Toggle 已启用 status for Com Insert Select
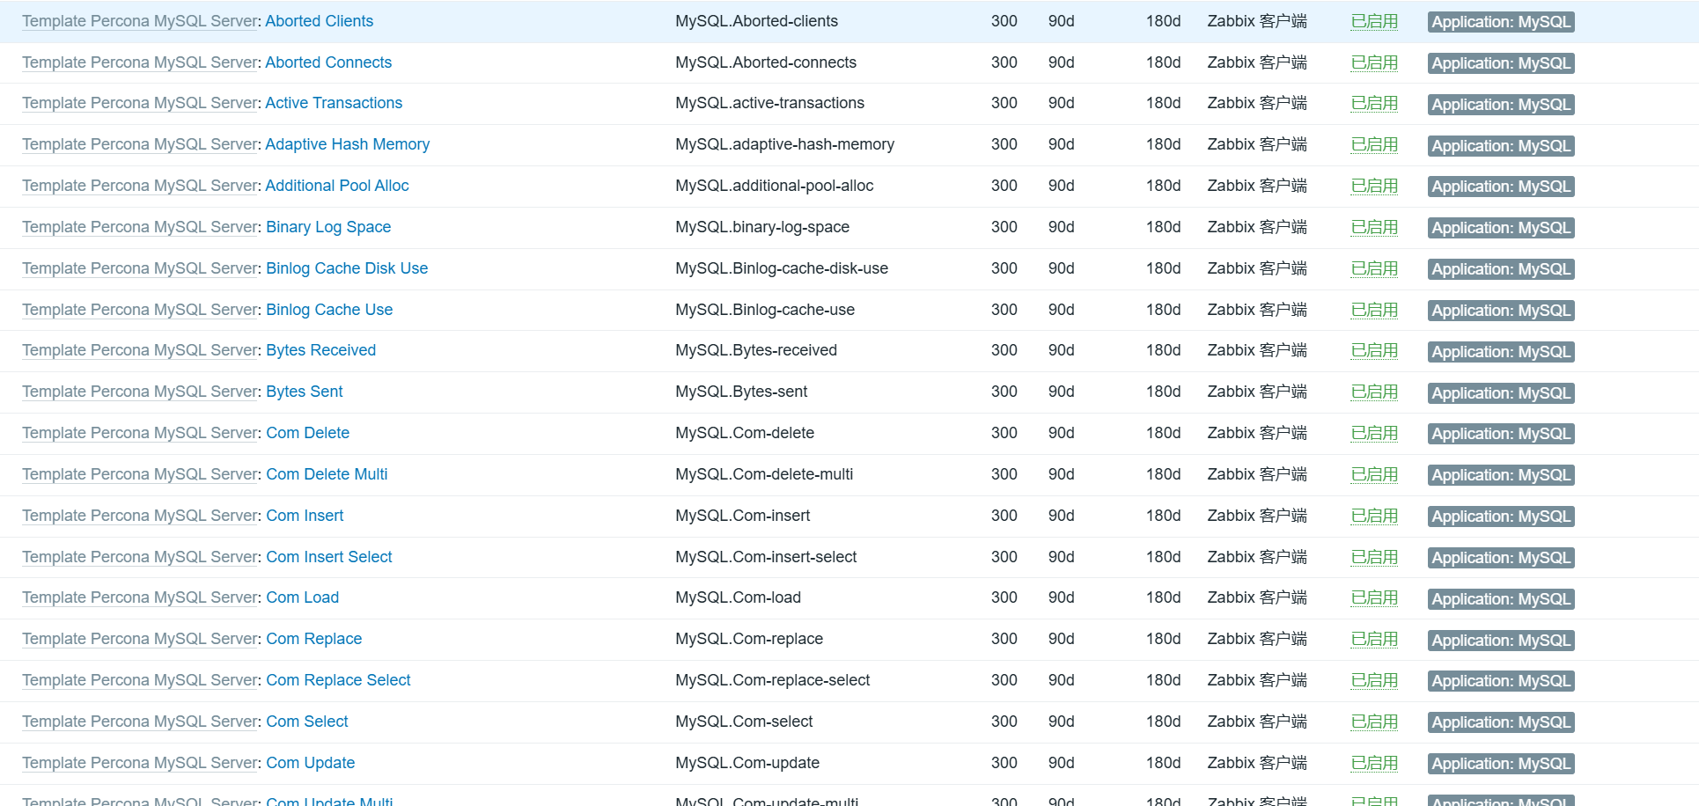 click(1374, 557)
